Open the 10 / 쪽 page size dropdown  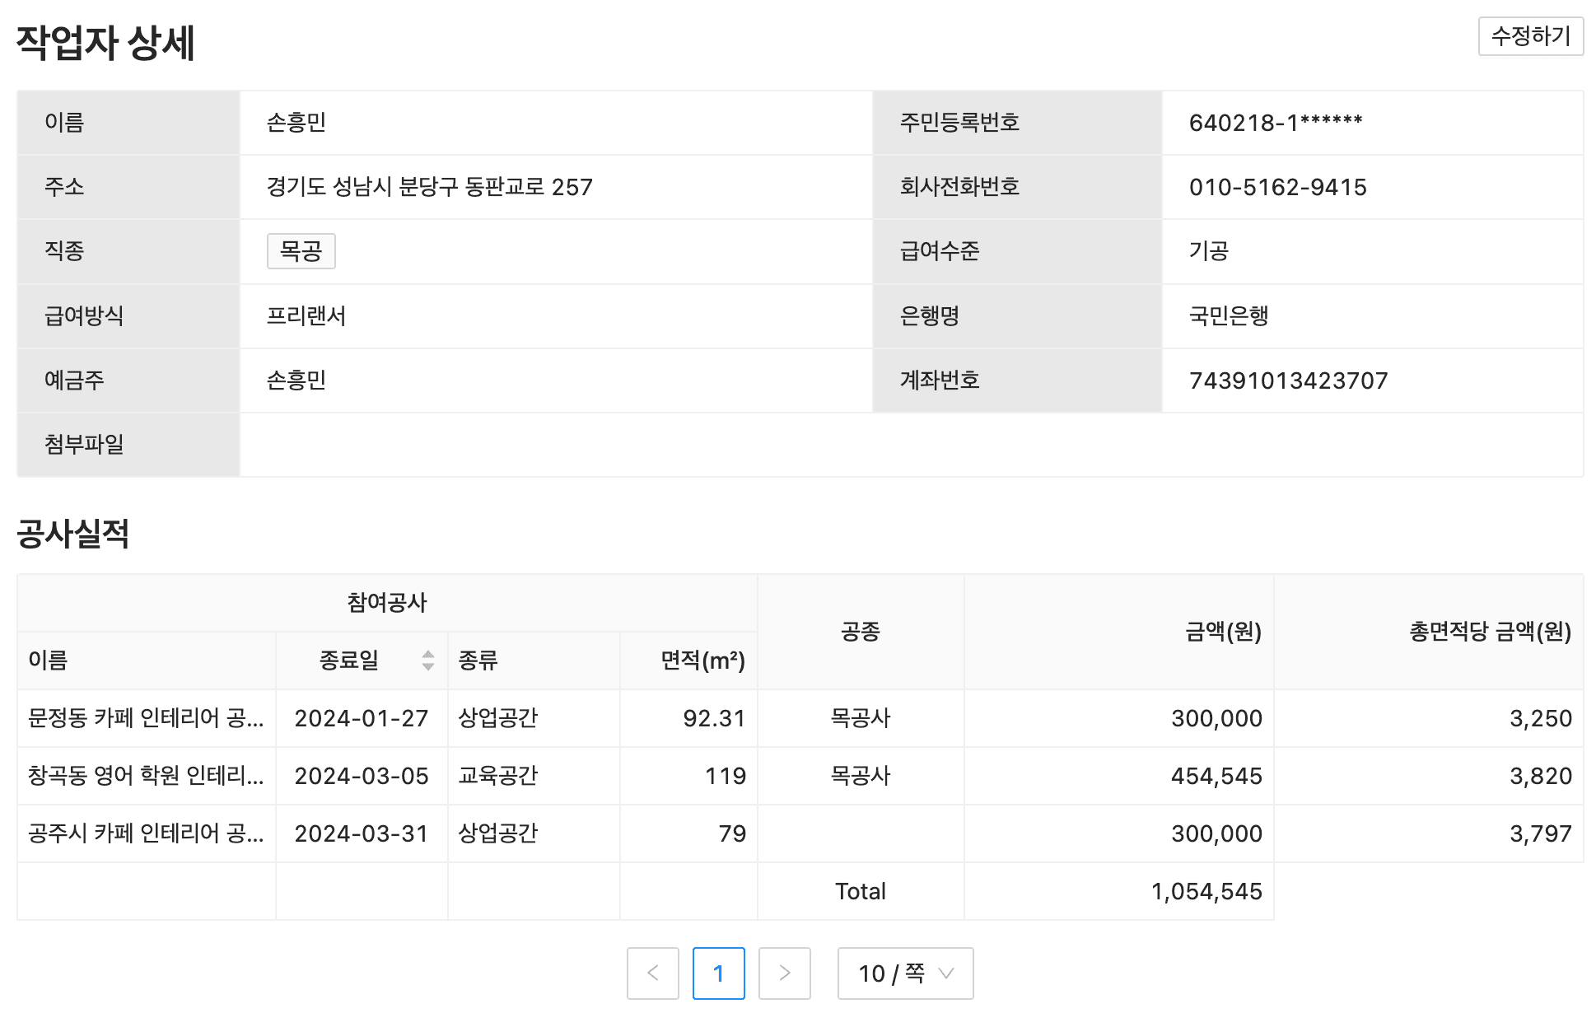click(x=905, y=973)
